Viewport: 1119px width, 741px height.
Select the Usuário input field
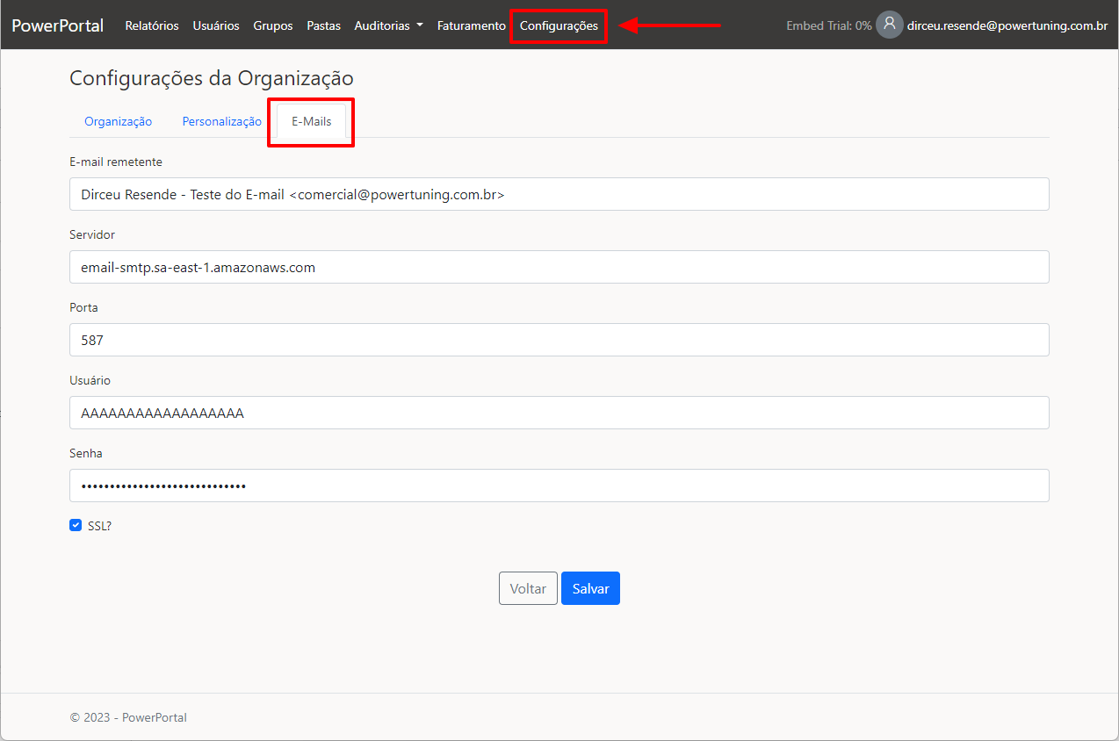pos(559,413)
